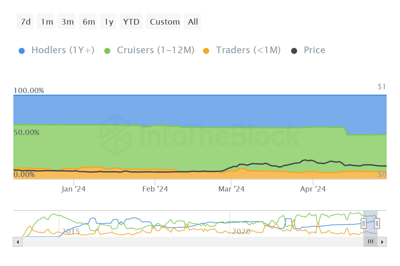
Task: Hide the Cruisers (1-12M) series label
Action: pyautogui.click(x=155, y=50)
